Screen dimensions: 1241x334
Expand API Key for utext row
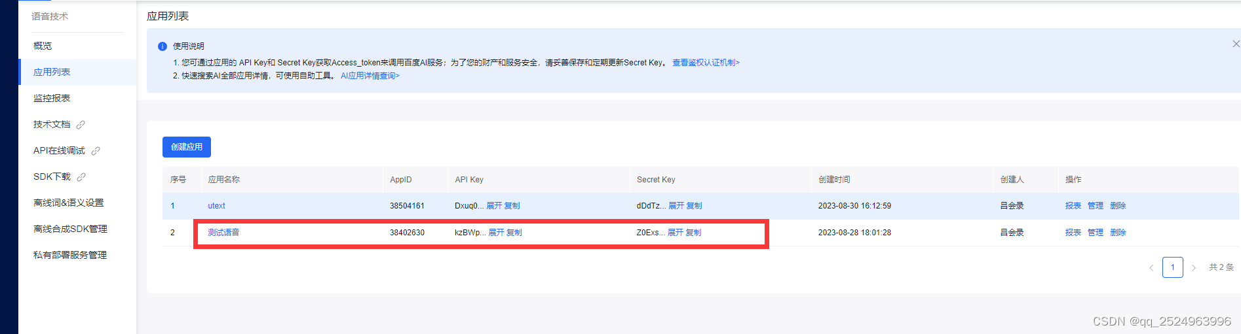pyautogui.click(x=494, y=206)
